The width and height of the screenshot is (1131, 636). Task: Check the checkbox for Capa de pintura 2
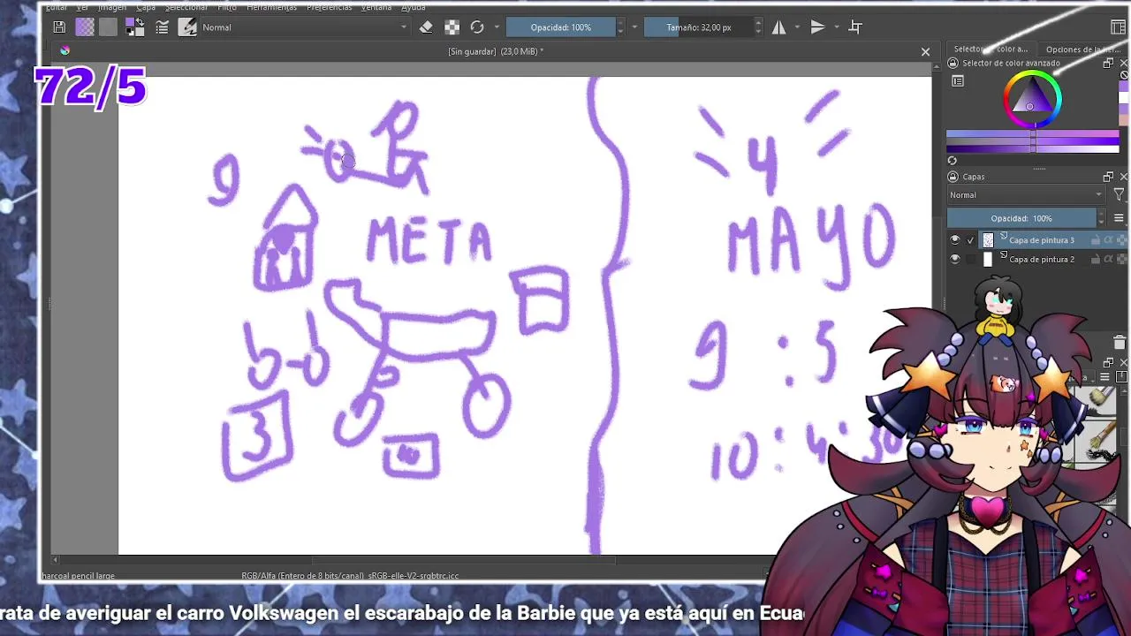coord(971,260)
